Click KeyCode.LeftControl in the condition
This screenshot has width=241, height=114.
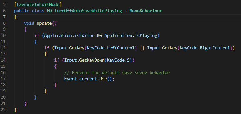coord(110,48)
